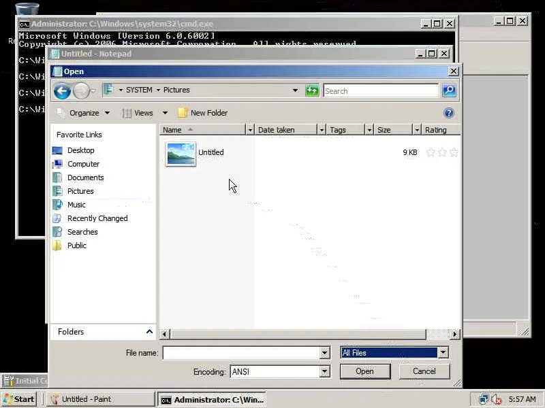The image size is (545, 408).
Task: Click the Views button
Action: tap(138, 113)
